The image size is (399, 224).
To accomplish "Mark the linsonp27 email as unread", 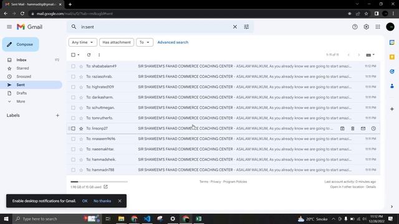I will [x=363, y=129].
